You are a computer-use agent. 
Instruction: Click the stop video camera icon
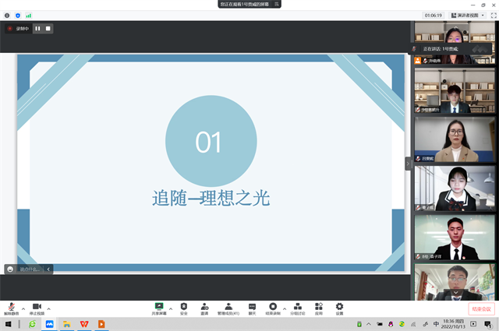(37, 307)
